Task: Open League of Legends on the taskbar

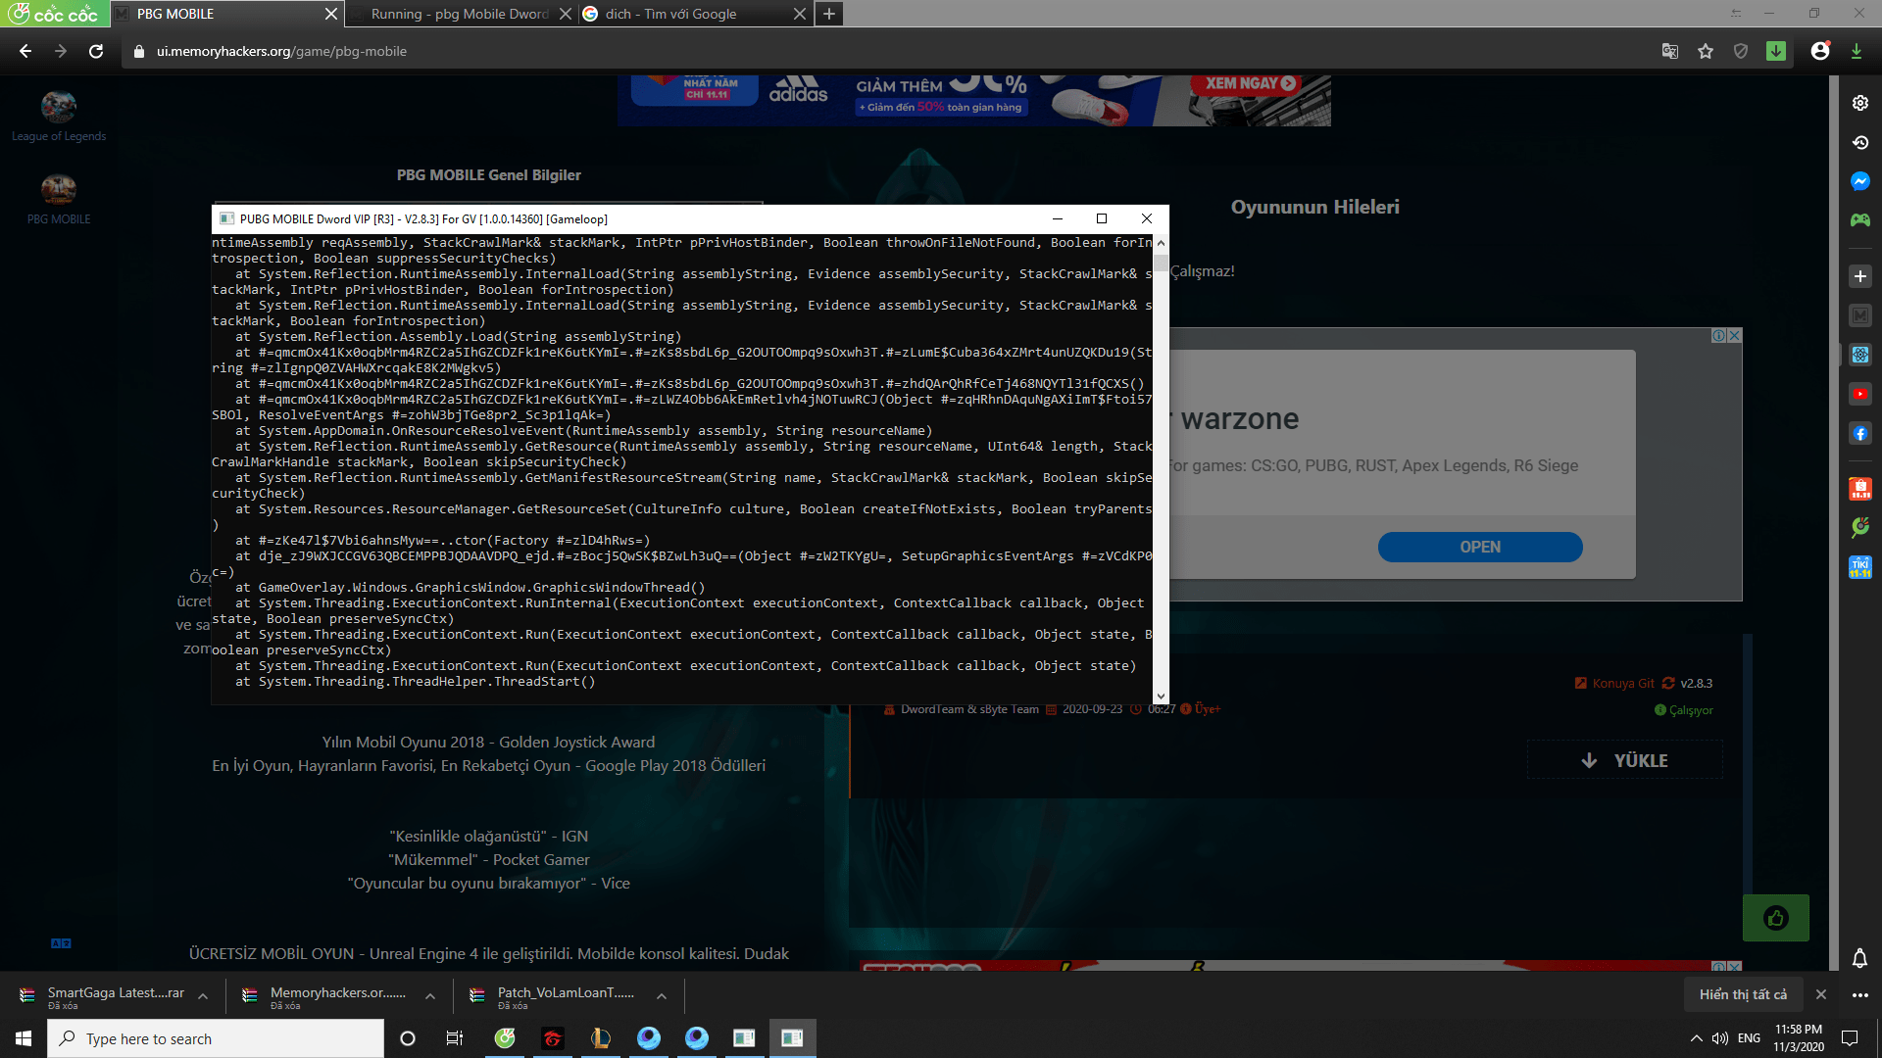Action: click(x=601, y=1038)
